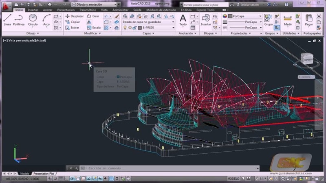Toggle Ortho mode in status bar
Viewport: 326px width, 183px height.
click(x=66, y=179)
